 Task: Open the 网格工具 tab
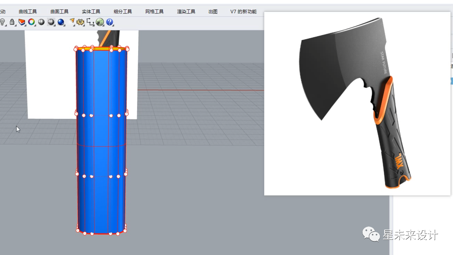click(x=154, y=11)
